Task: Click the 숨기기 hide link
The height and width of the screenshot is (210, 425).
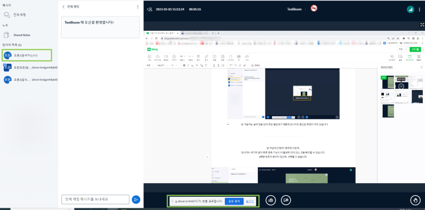Action: pos(250,201)
